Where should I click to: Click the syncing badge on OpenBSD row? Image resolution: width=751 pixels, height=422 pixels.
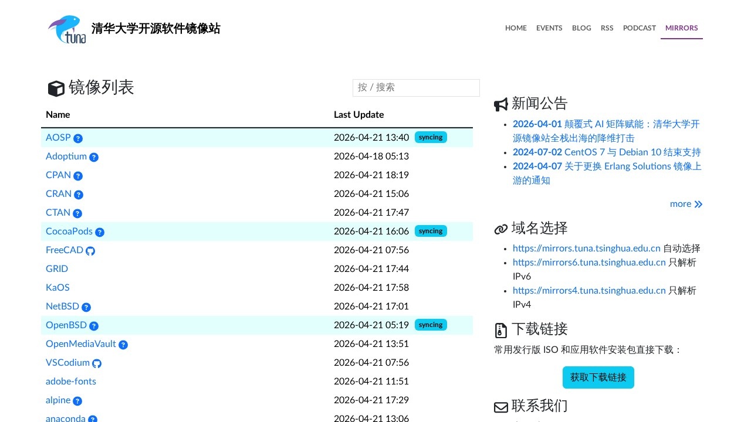point(431,325)
